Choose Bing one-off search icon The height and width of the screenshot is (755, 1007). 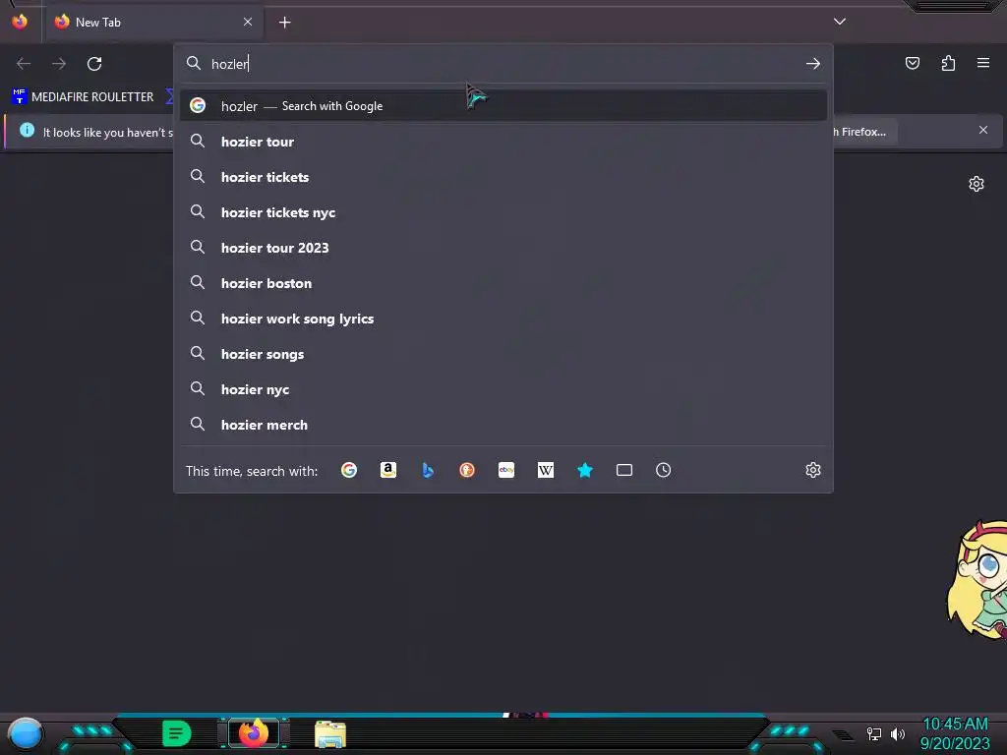point(428,470)
